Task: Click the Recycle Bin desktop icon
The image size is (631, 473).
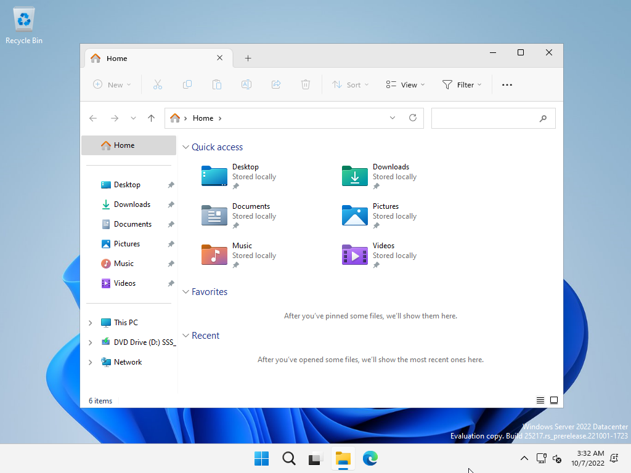Action: [x=24, y=25]
